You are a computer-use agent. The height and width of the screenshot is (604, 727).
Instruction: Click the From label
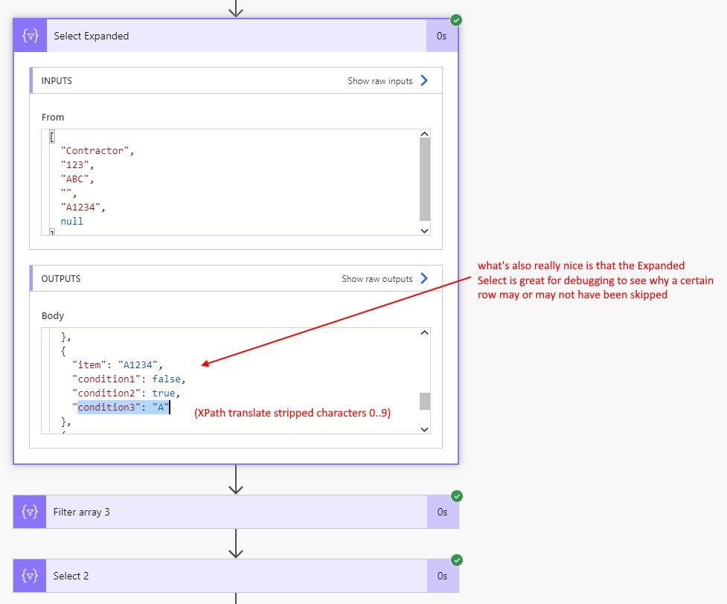[x=53, y=118]
